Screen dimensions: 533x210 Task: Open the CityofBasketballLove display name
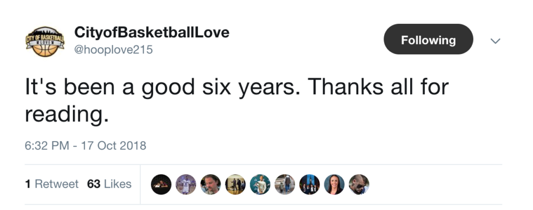click(x=152, y=33)
